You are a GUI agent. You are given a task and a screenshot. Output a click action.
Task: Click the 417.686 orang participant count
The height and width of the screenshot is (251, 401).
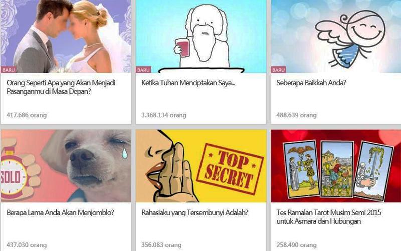(x=27, y=115)
